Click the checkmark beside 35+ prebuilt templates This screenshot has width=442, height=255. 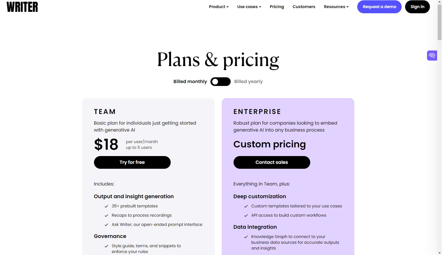(106, 206)
